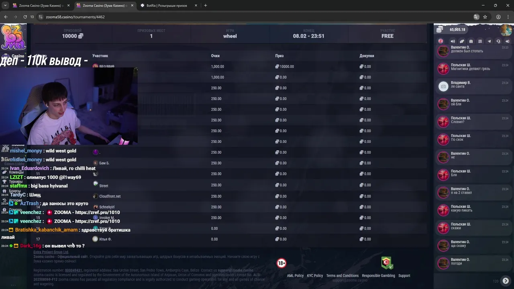Click chat message 'ща скажу'
The width and height of the screenshot is (514, 289).
[x=459, y=246]
